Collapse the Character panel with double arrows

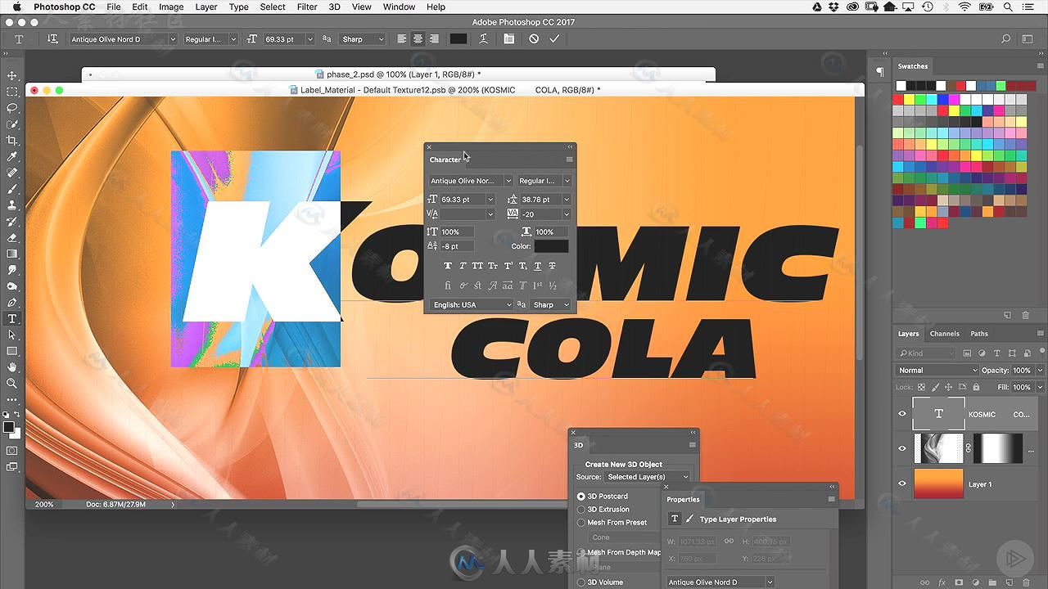[x=570, y=147]
